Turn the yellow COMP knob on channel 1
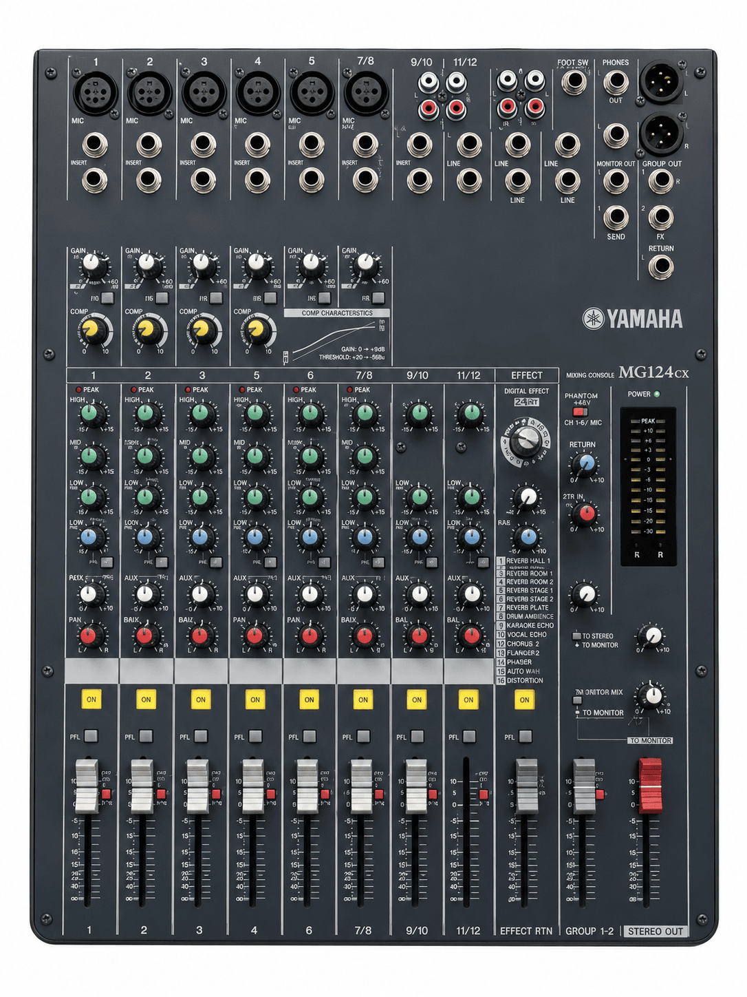 coord(92,332)
